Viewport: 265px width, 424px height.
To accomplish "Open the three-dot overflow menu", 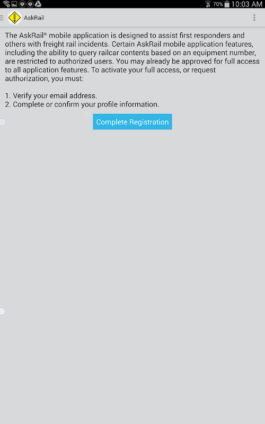I will 254,18.
